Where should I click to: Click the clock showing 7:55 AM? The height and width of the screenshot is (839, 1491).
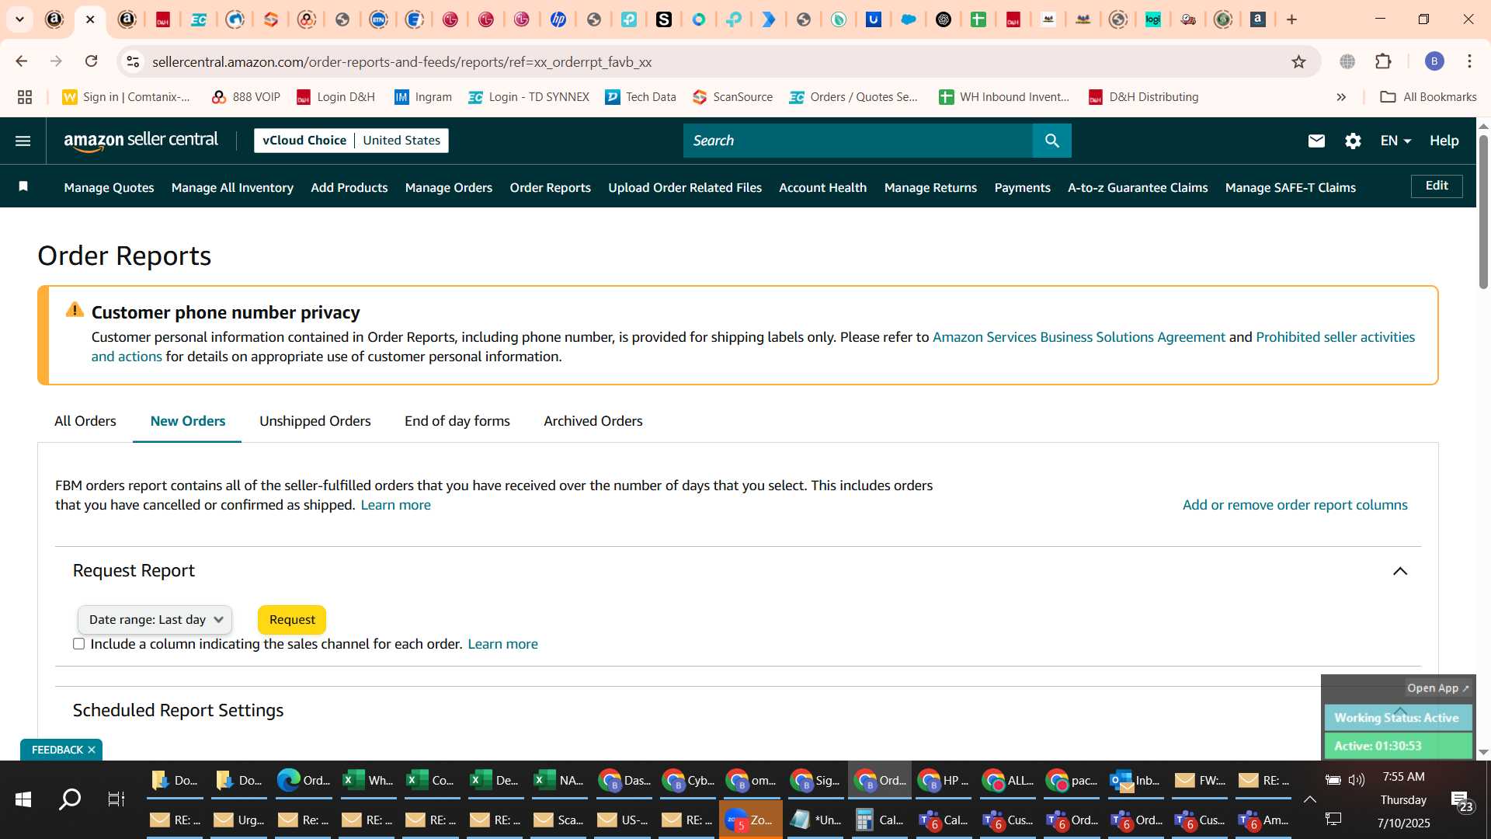1404,777
